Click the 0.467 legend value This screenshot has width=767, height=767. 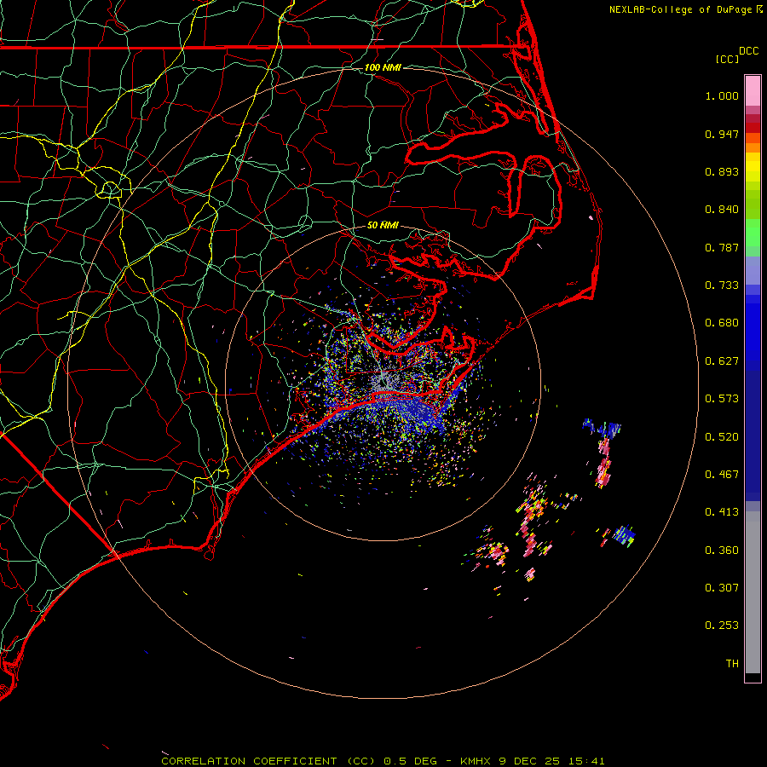pyautogui.click(x=722, y=475)
